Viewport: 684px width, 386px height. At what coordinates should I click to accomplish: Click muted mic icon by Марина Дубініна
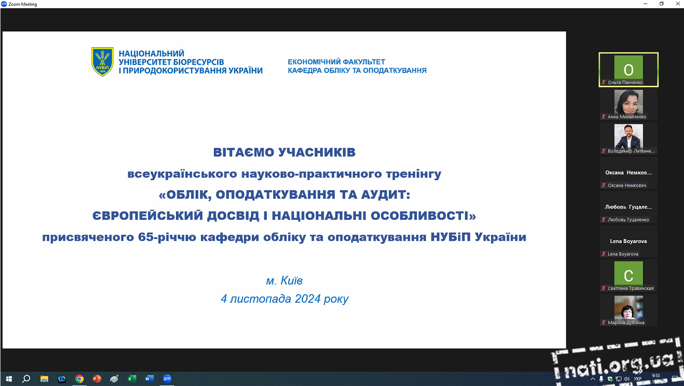tap(603, 322)
